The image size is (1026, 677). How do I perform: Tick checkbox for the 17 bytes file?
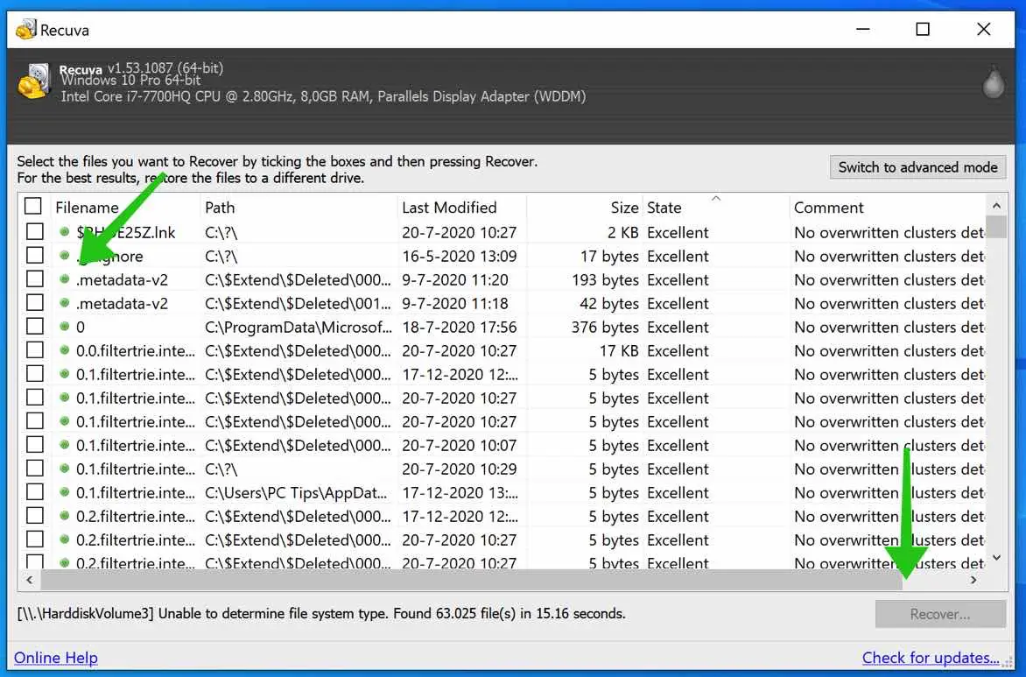click(x=35, y=256)
